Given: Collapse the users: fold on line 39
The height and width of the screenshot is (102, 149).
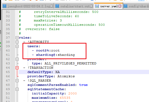Looking at the screenshot, I should coord(17,46).
